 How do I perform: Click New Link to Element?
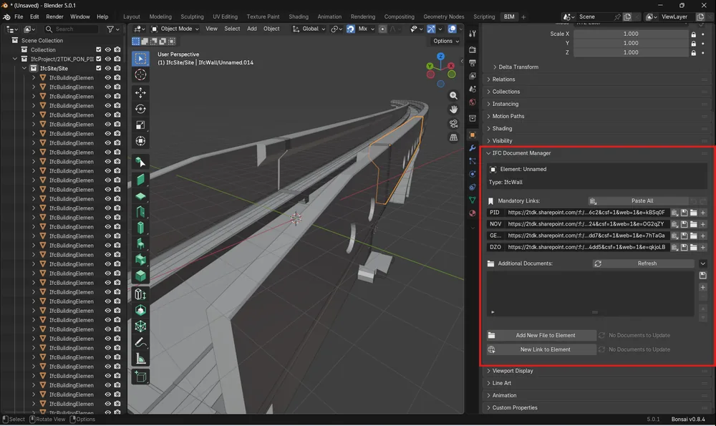pos(541,349)
